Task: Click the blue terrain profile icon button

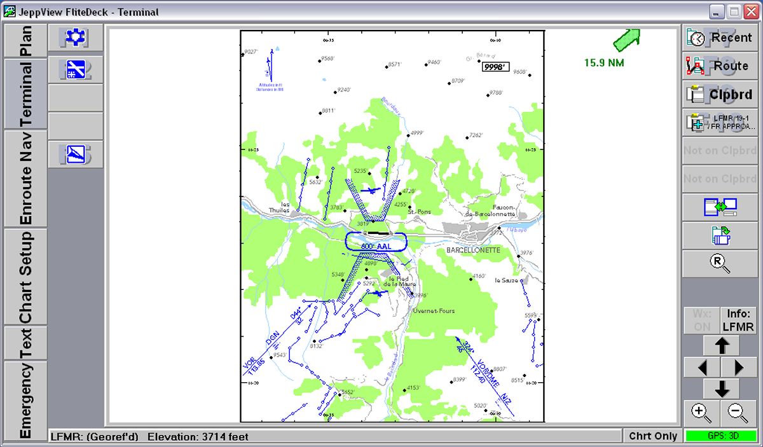Action: pos(75,154)
